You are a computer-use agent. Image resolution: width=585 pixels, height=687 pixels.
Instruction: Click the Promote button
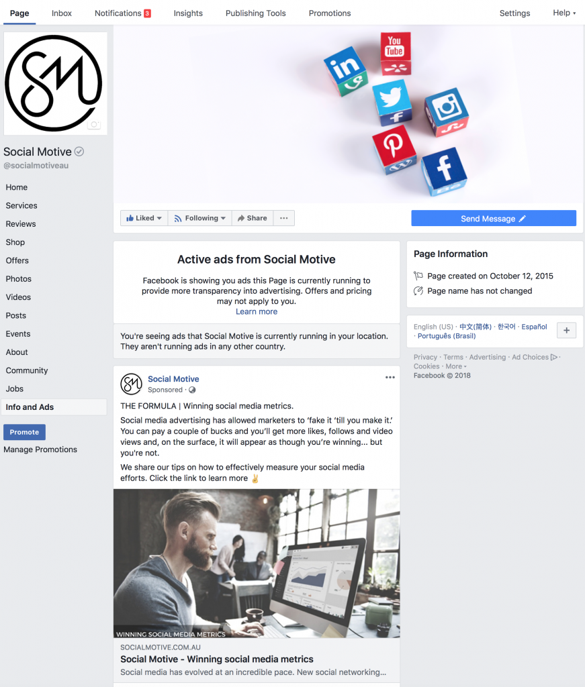[x=25, y=432]
